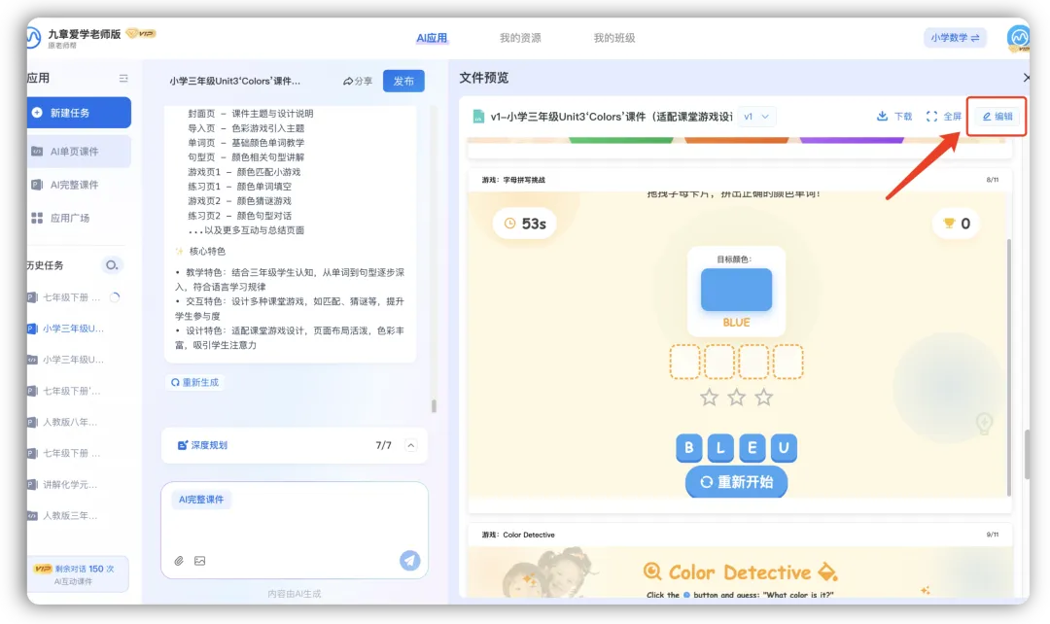Open history task 七年级下册 with loading spinner
Viewport: 1050px width, 624px height.
pyautogui.click(x=74, y=297)
